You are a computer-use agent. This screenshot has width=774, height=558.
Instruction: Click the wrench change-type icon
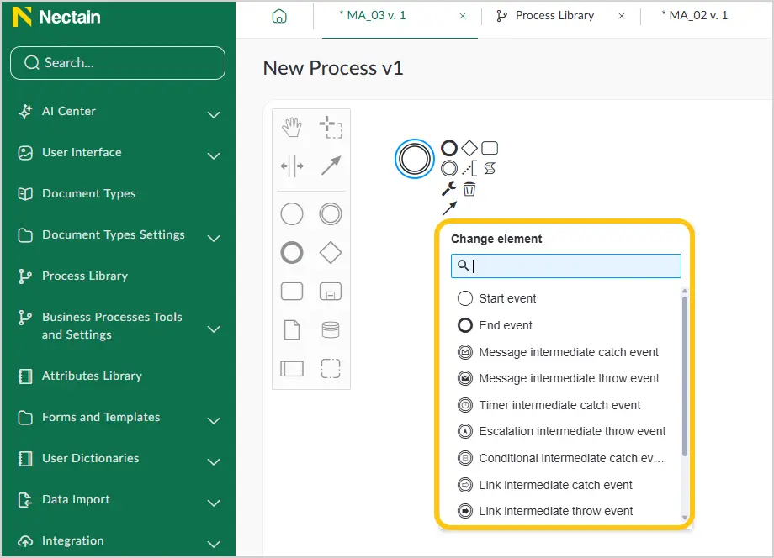449,188
